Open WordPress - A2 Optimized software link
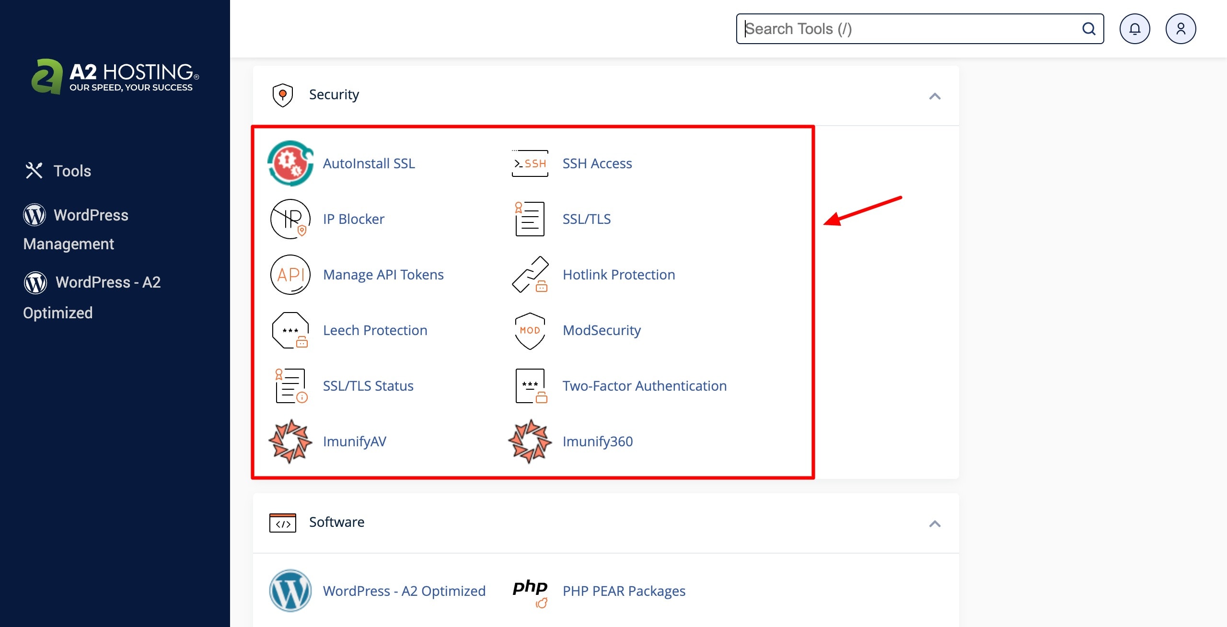This screenshot has width=1227, height=627. pos(404,591)
